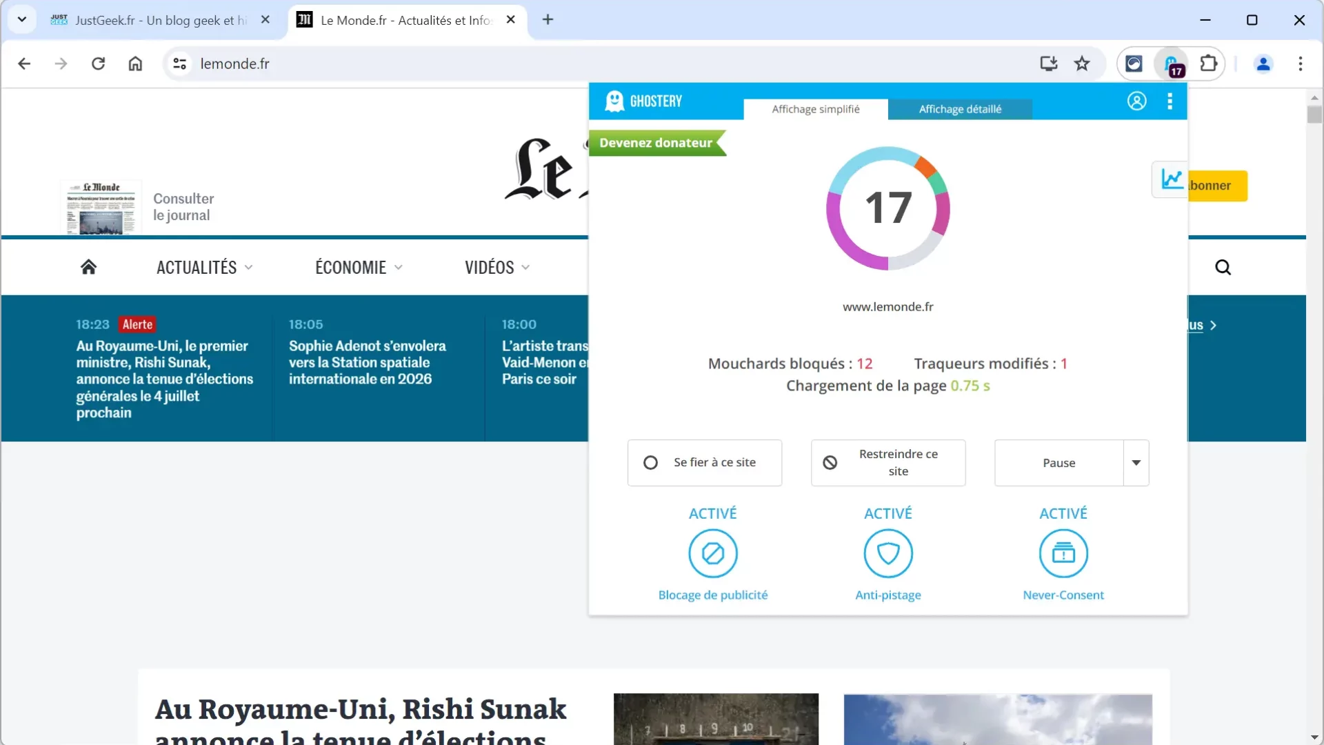1324x745 pixels.
Task: View site information icon in address bar
Action: coord(180,63)
